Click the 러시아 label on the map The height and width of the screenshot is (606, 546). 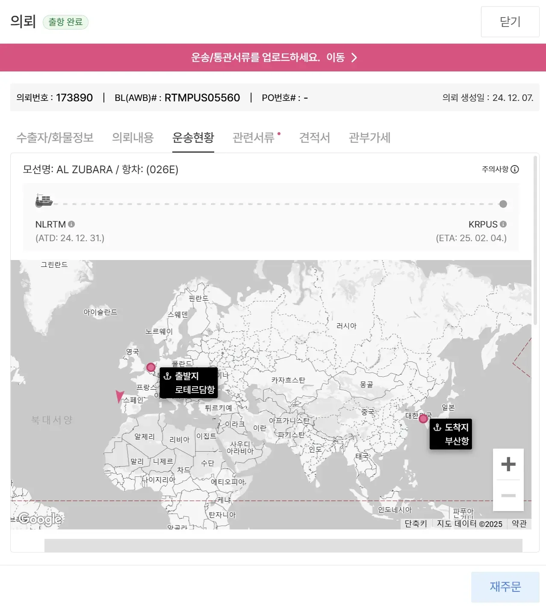click(347, 326)
